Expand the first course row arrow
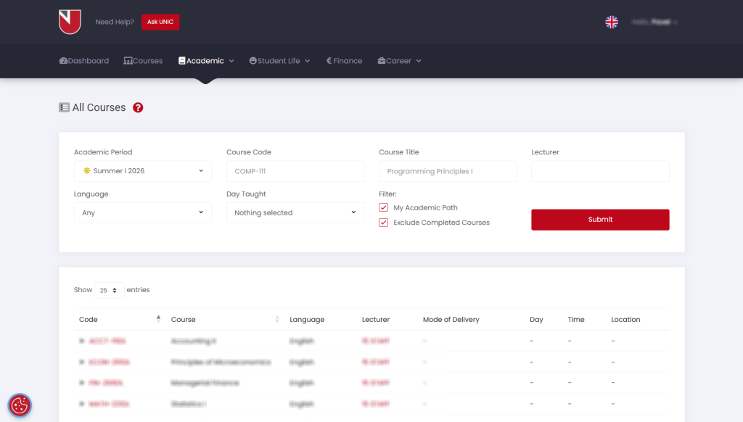The image size is (743, 422). 82,341
